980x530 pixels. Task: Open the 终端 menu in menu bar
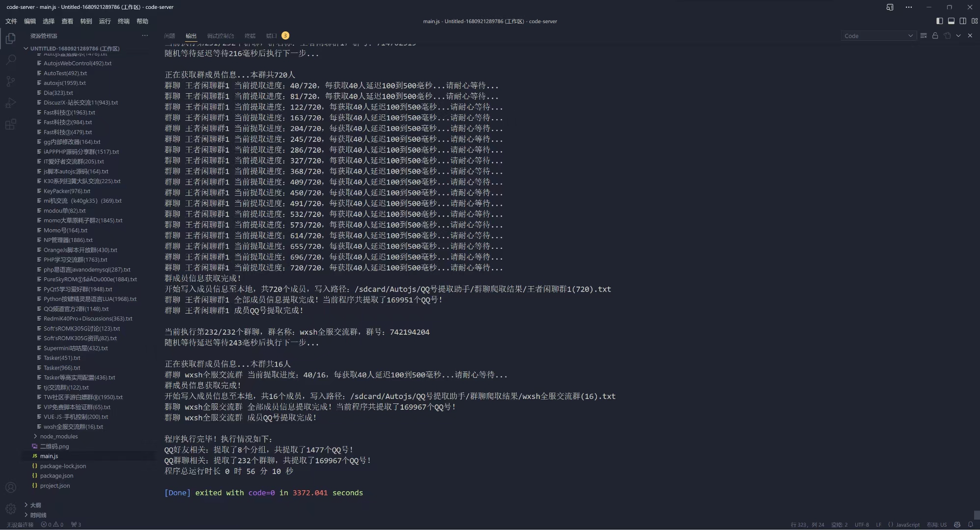[x=123, y=21]
